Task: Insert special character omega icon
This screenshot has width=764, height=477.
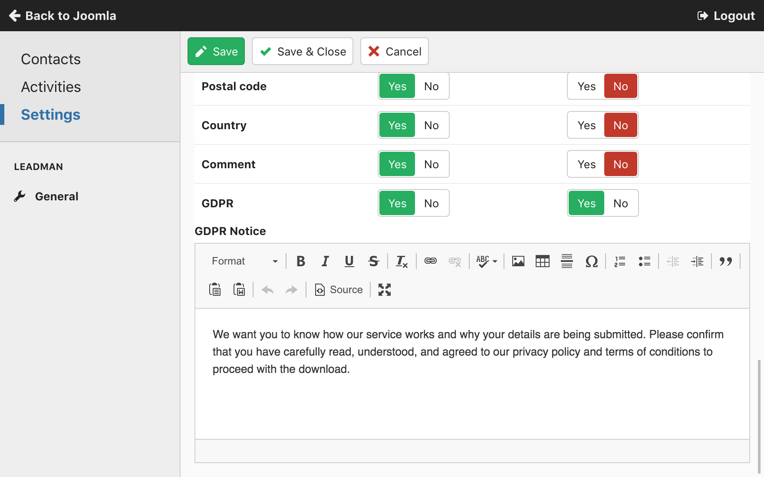Action: 591,261
